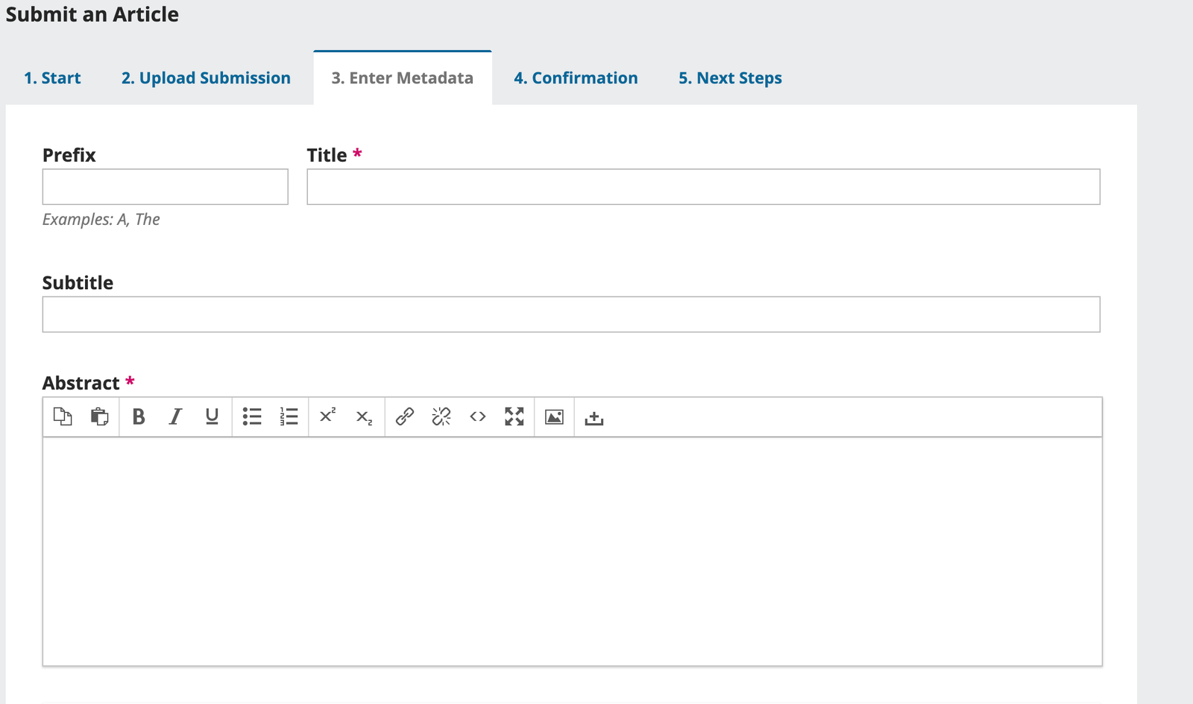Switch to 2. Upload Submission tab
Image resolution: width=1193 pixels, height=704 pixels.
click(x=206, y=78)
